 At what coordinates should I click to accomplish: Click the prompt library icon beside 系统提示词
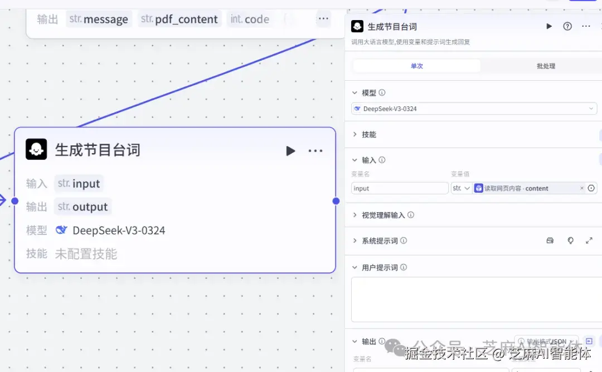[x=550, y=240]
